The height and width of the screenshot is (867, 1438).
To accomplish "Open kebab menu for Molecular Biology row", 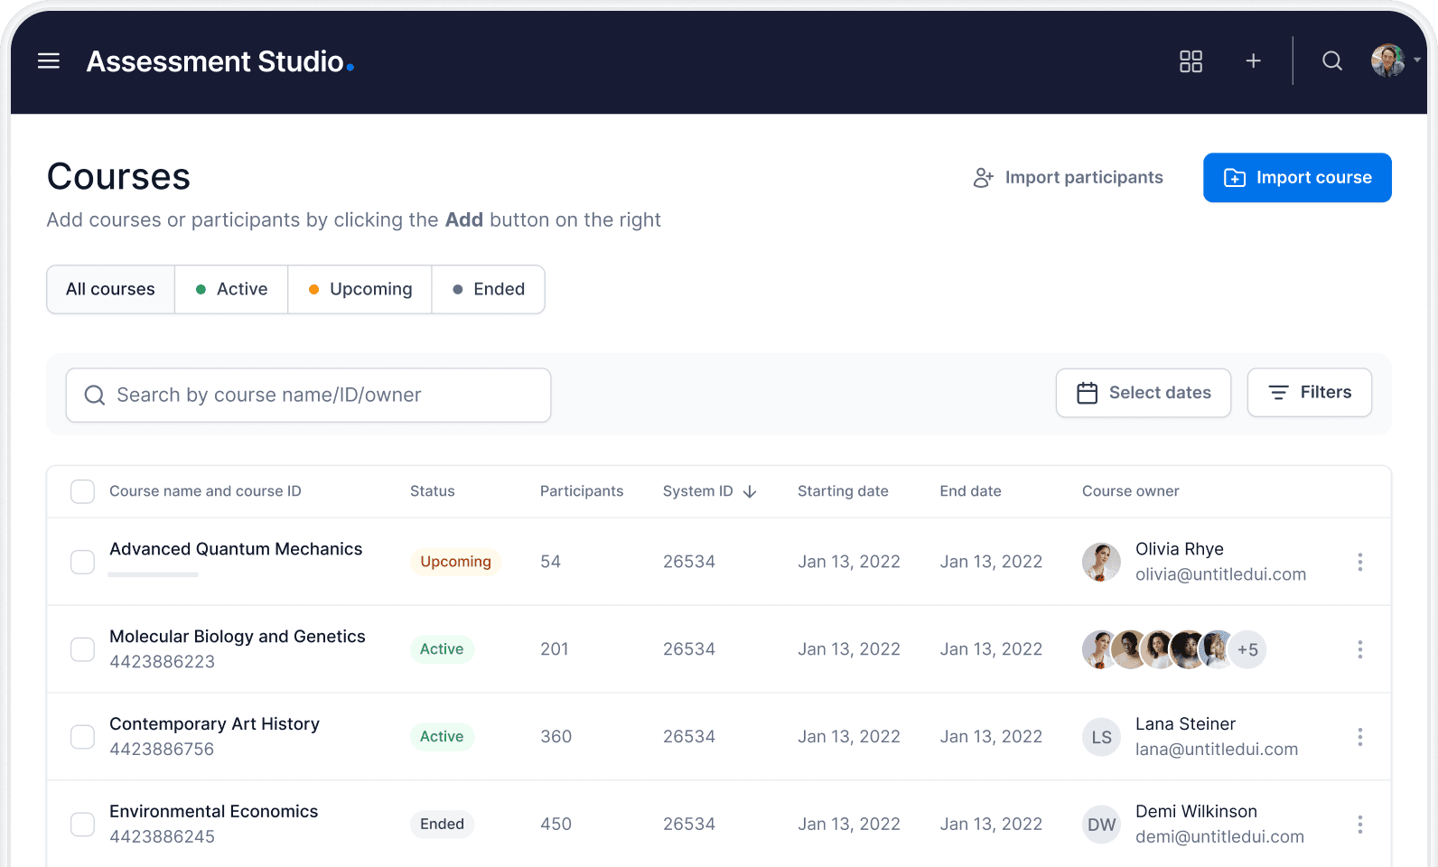I will tap(1359, 649).
